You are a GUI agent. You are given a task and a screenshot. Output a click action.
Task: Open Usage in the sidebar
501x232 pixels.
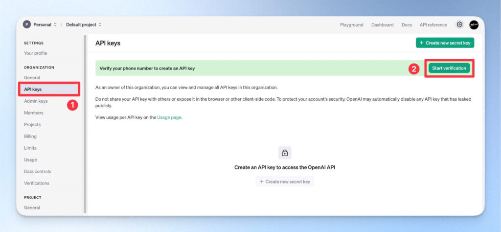[30, 160]
